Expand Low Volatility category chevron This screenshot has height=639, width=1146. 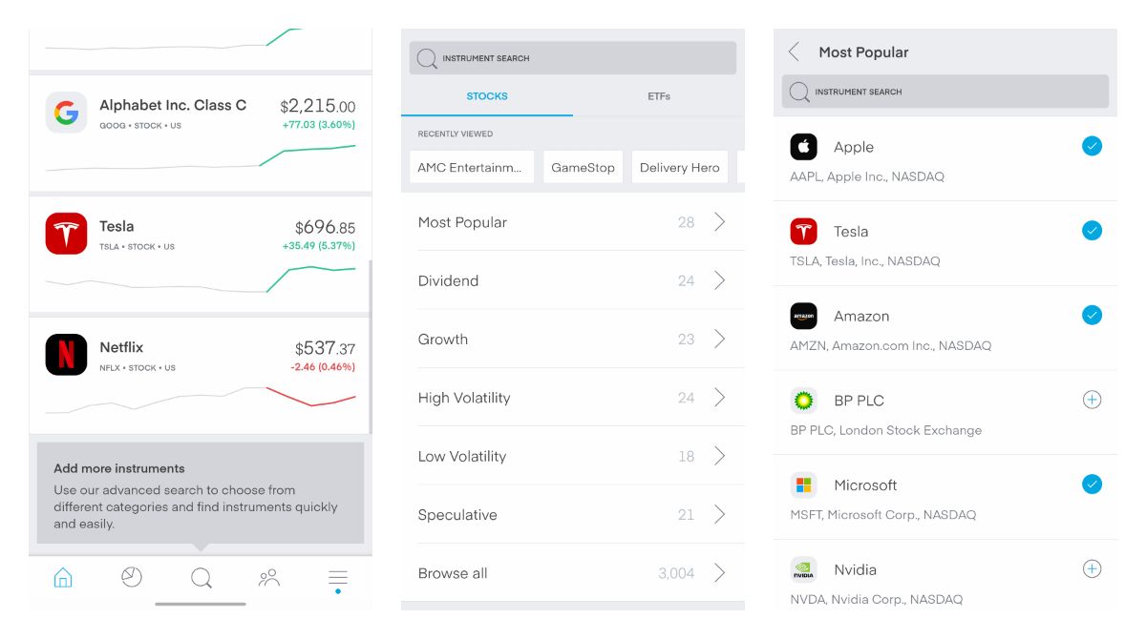click(x=720, y=456)
